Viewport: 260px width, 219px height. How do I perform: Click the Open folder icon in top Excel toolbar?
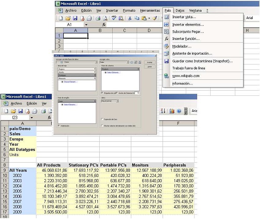point(68,18)
